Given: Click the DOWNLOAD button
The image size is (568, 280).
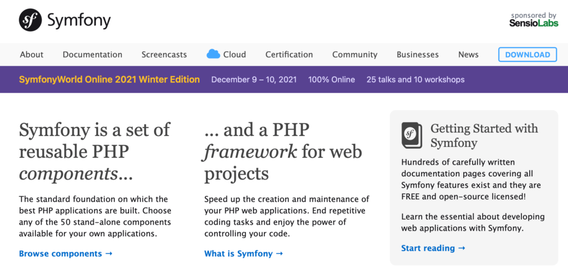Looking at the screenshot, I should click(x=528, y=55).
